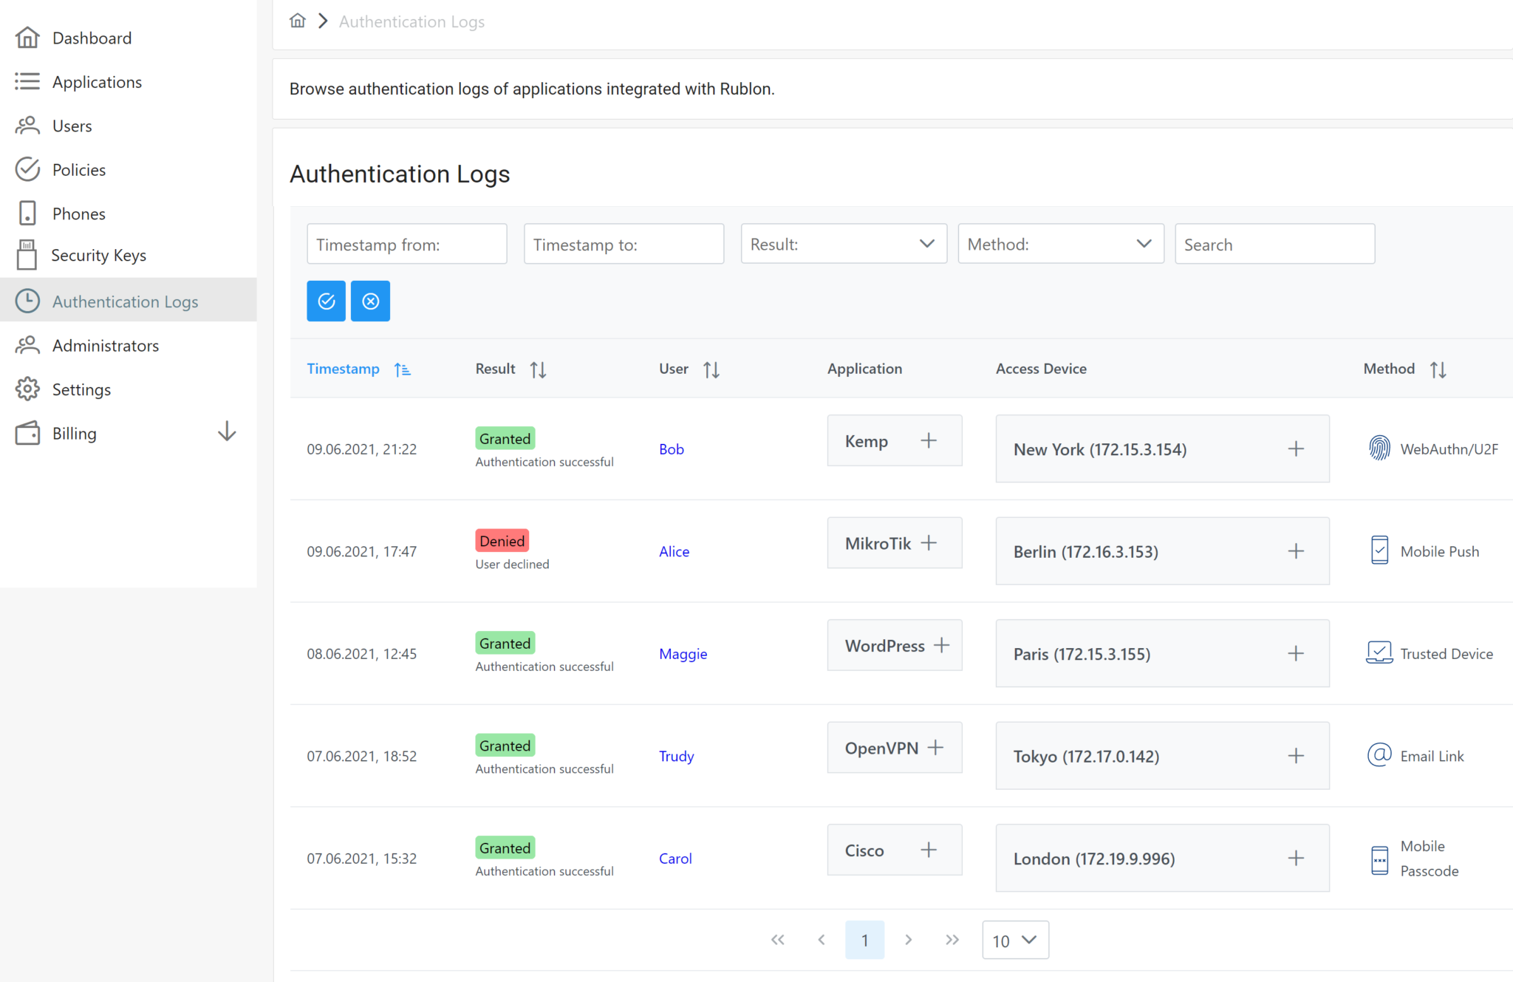1513x982 pixels.
Task: Sort by the Result column arrows
Action: point(538,369)
